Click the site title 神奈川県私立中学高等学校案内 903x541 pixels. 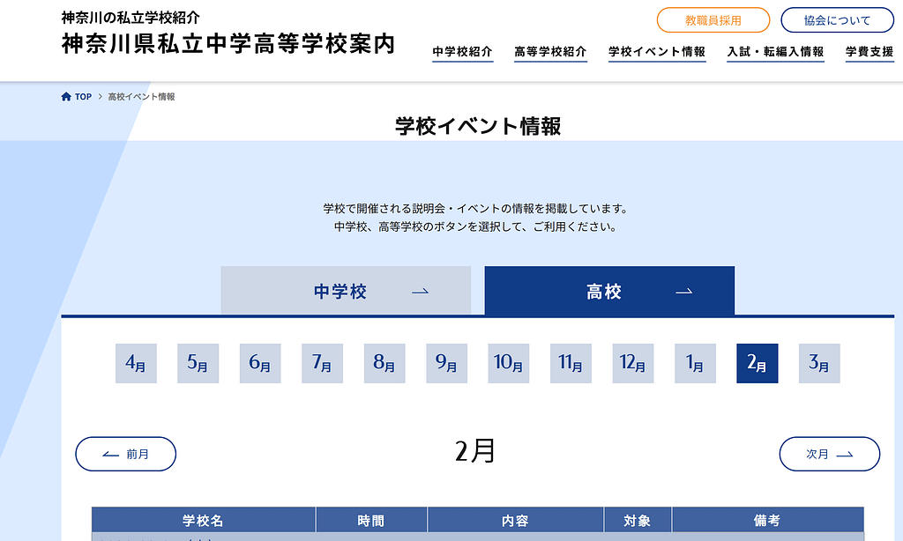click(228, 44)
